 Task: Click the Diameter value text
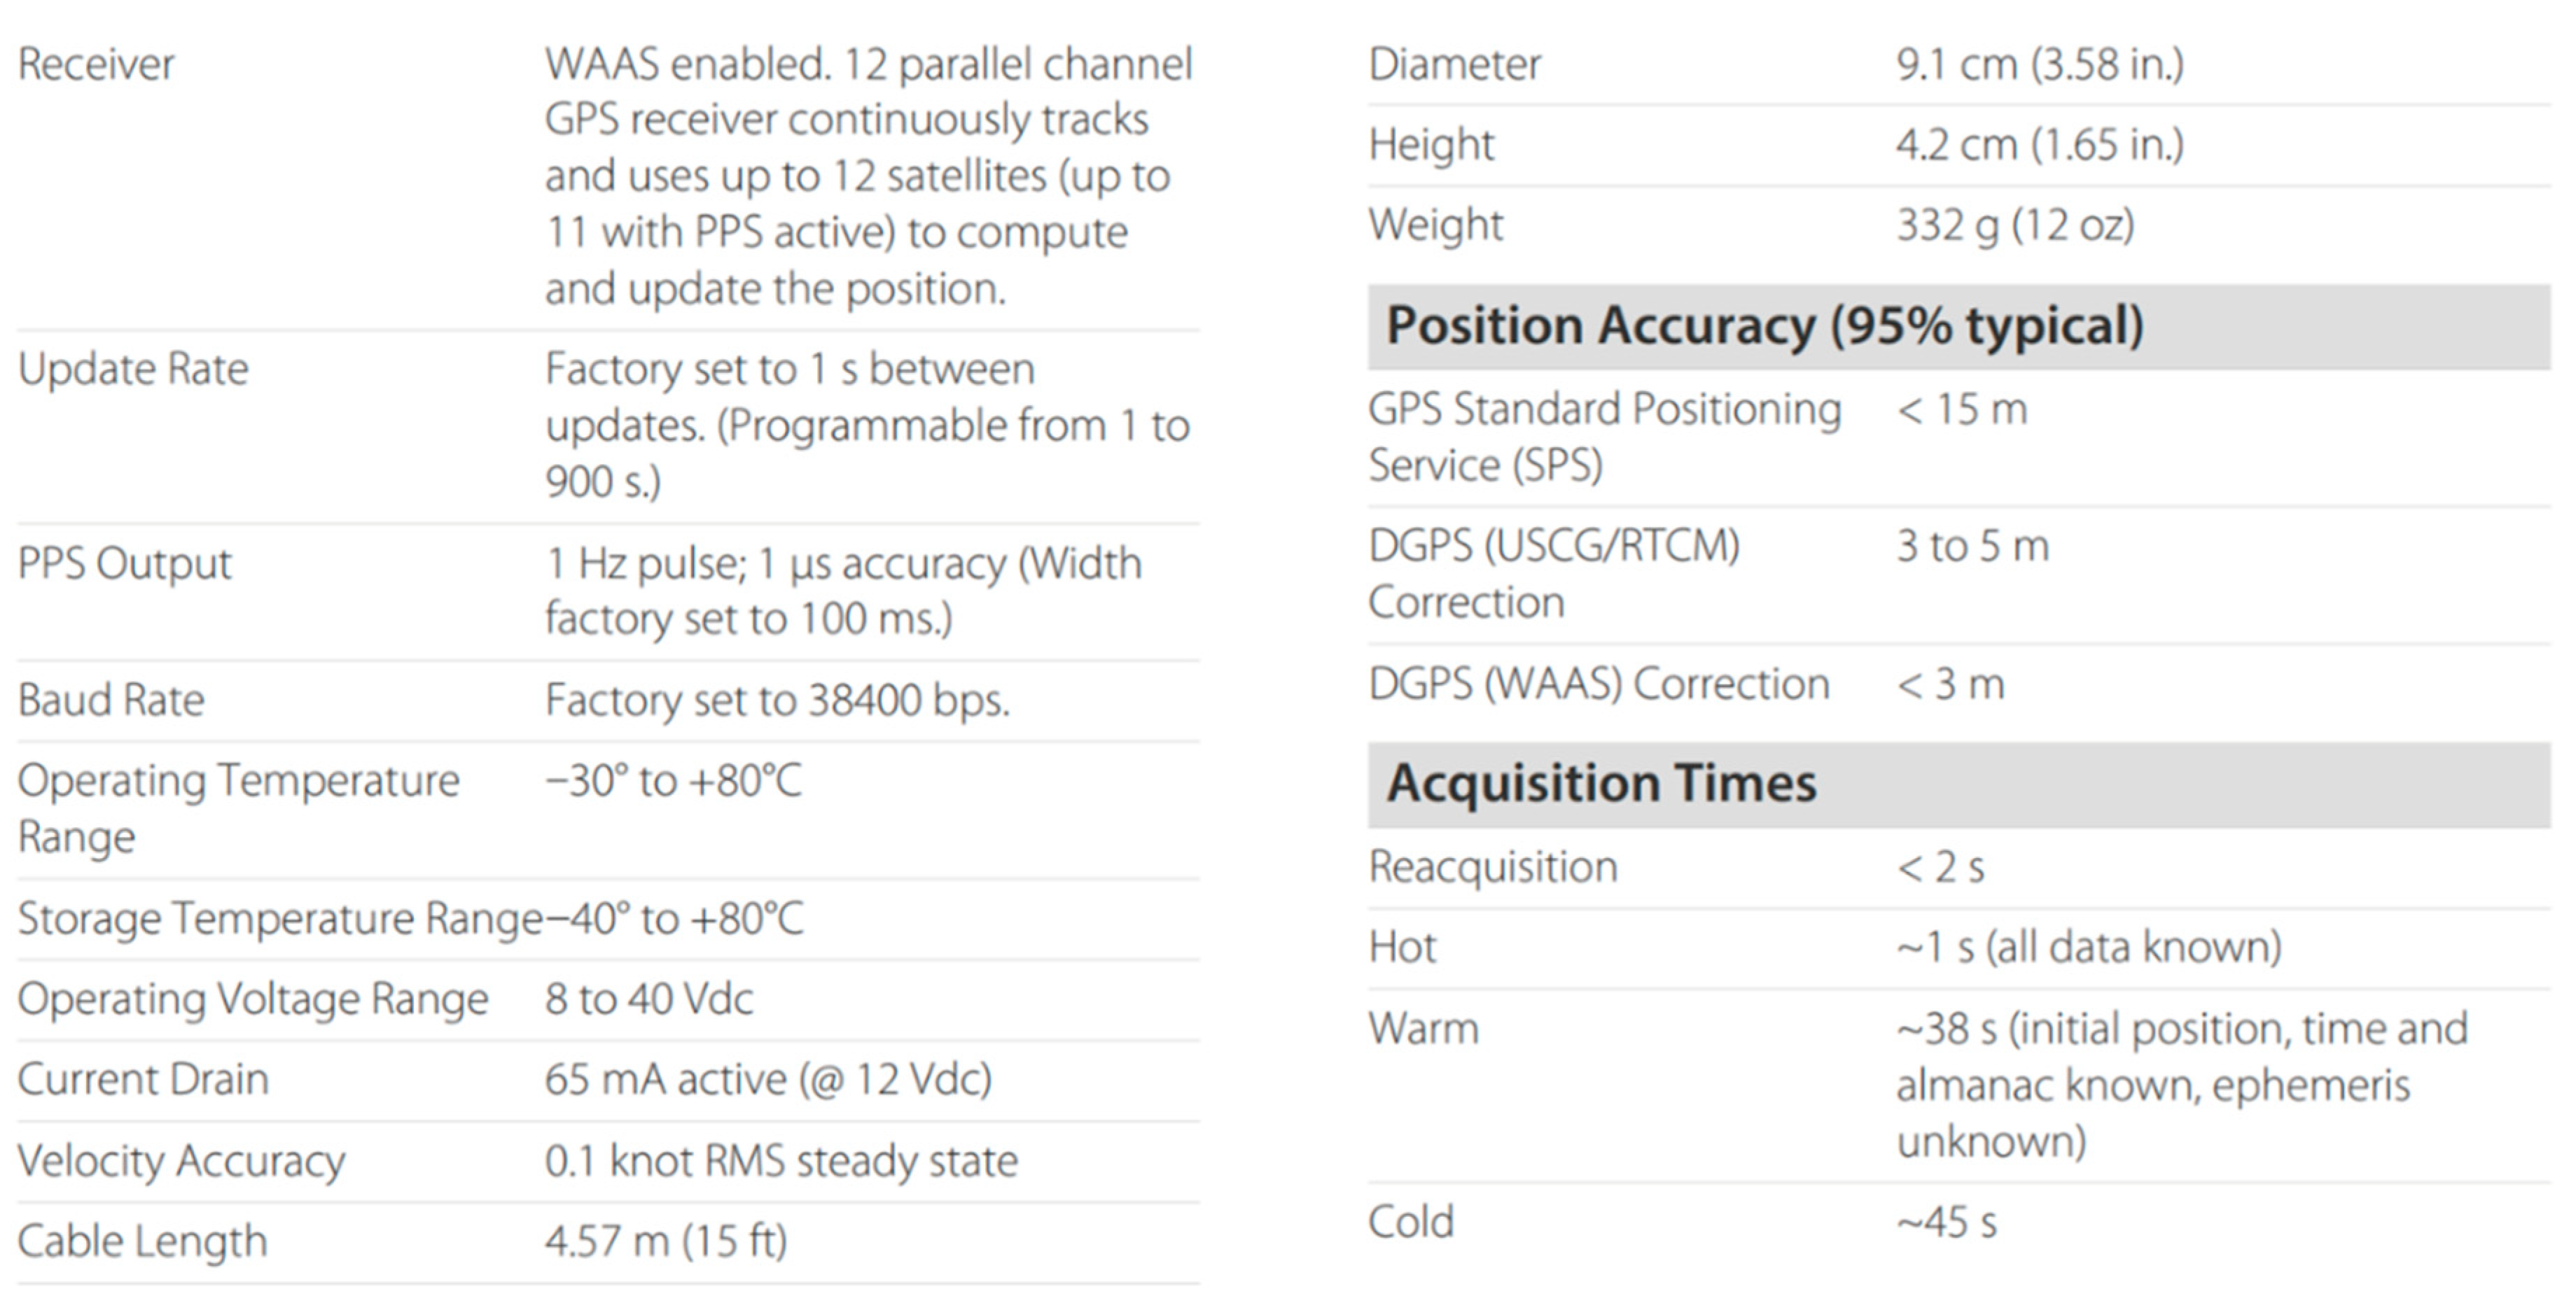(x=2040, y=65)
